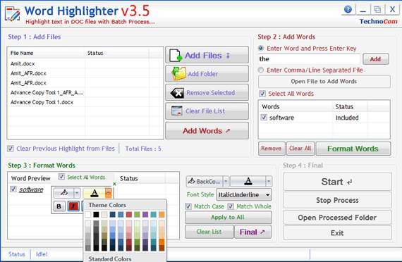402x262 pixels.
Task: Pick the white theme color swatch
Action: [88, 214]
